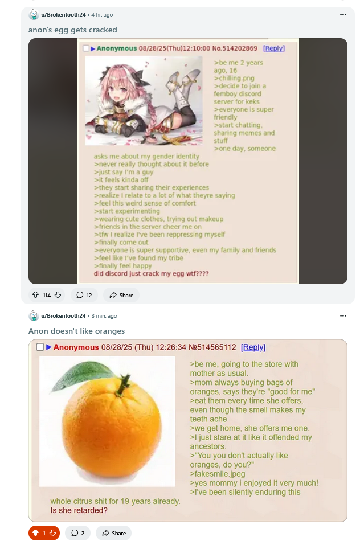Click the active upvote on the oranges post
The height and width of the screenshot is (541, 360).
tap(35, 533)
